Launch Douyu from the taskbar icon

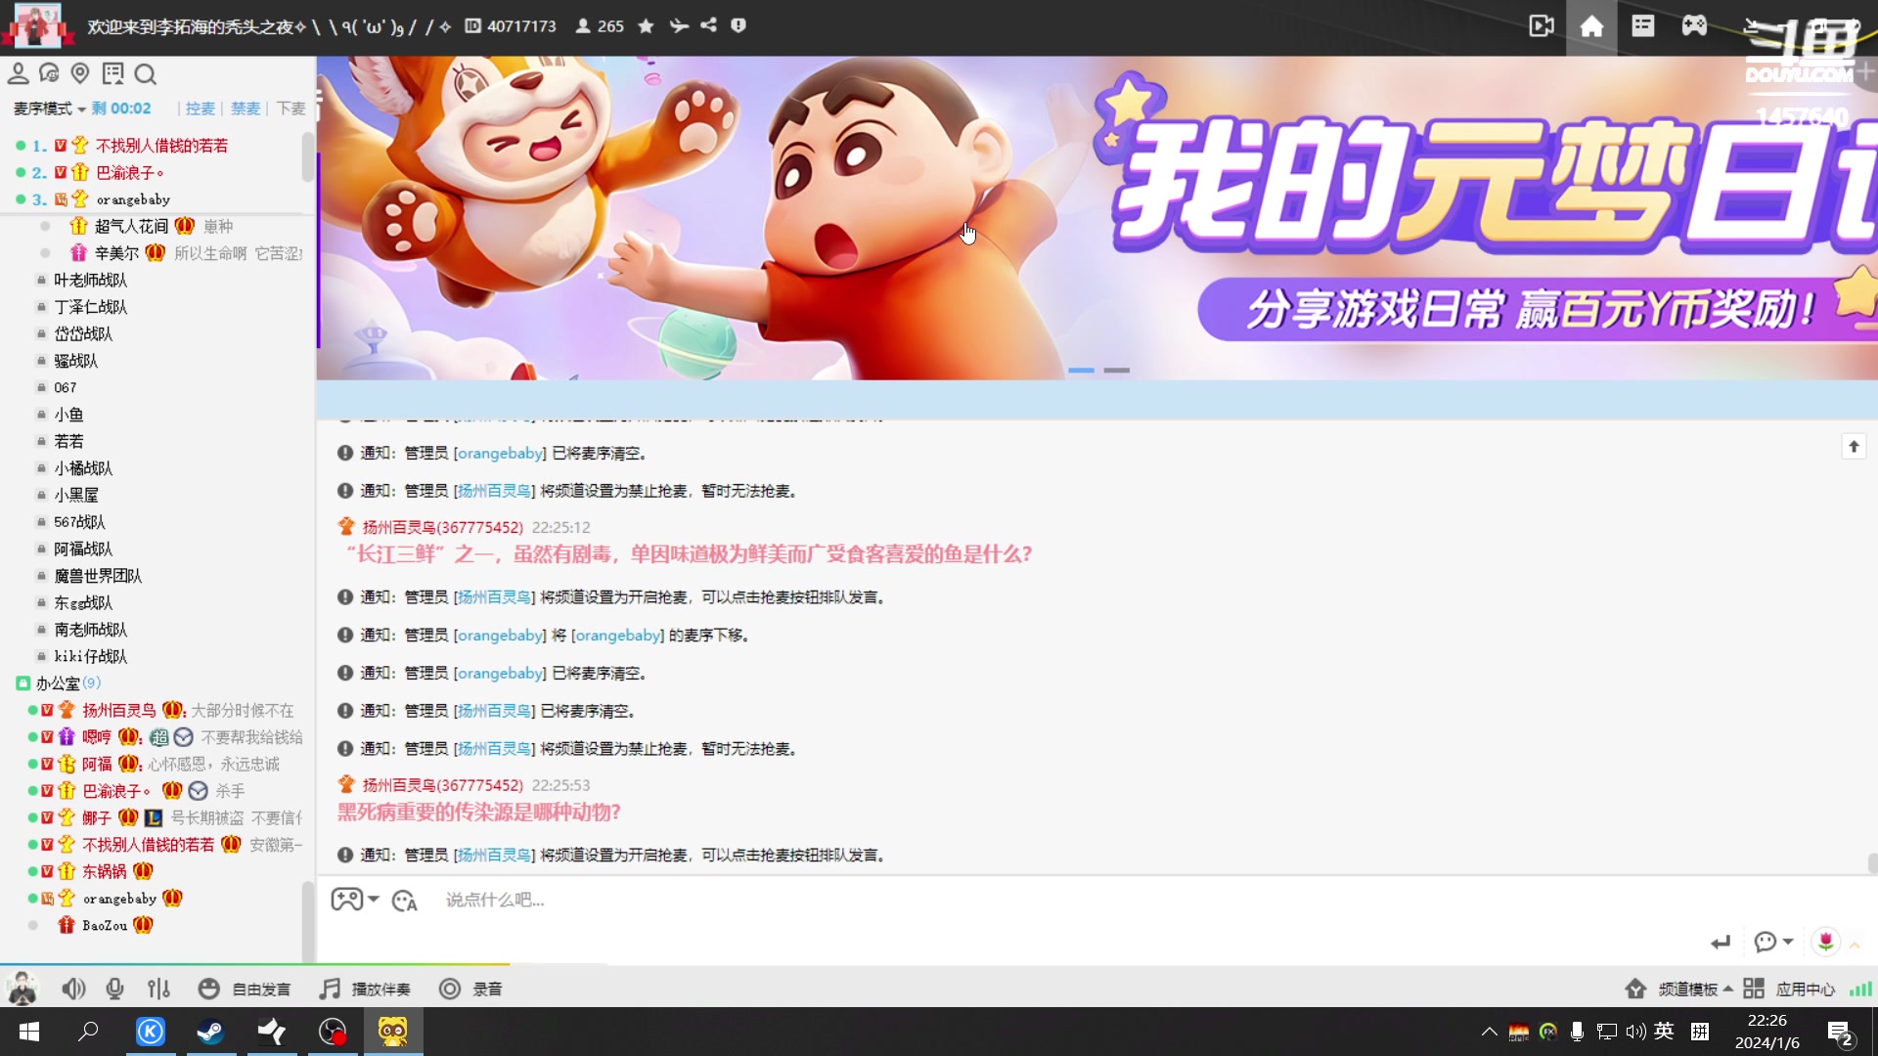point(392,1032)
